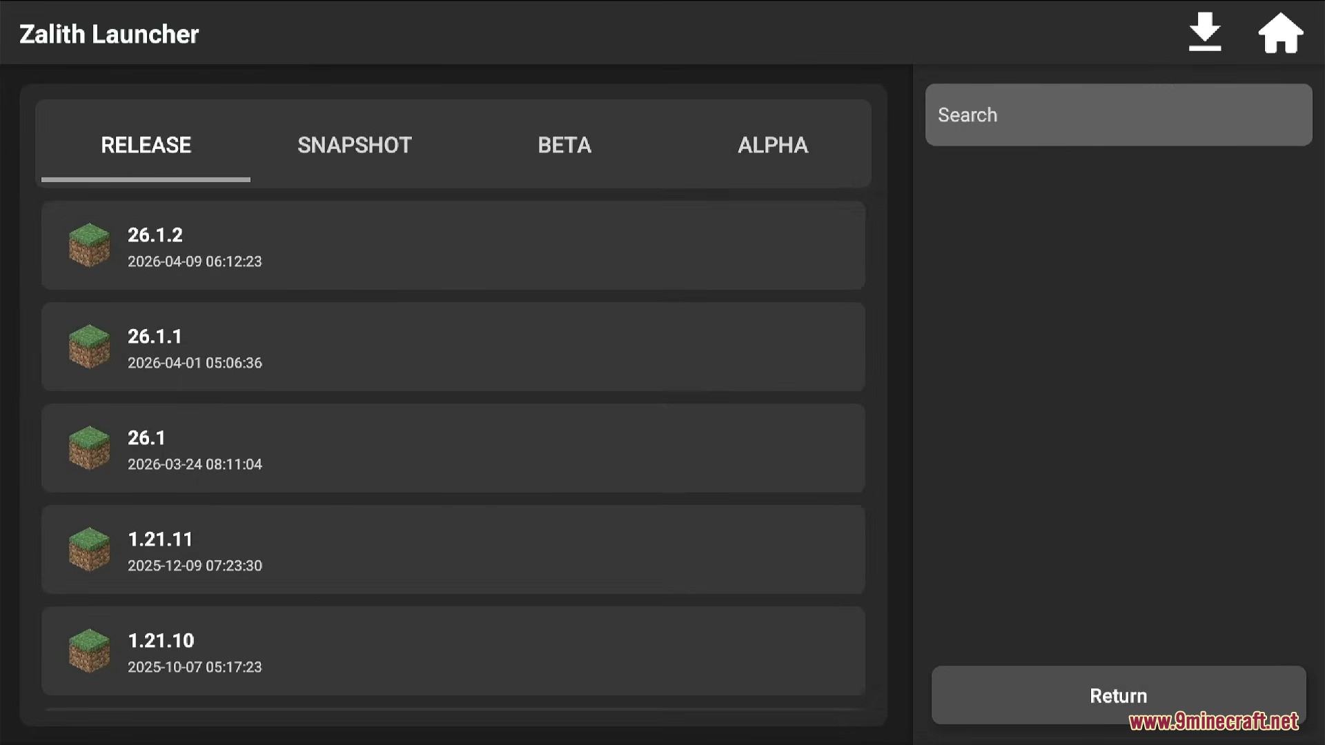Select version 26.1.1 from the list
This screenshot has width=1325, height=745.
coord(452,346)
